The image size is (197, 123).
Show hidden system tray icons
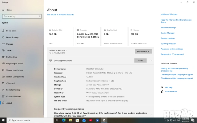164,120
